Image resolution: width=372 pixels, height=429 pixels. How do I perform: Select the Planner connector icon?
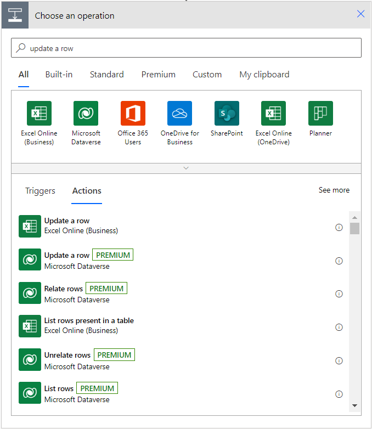(320, 113)
